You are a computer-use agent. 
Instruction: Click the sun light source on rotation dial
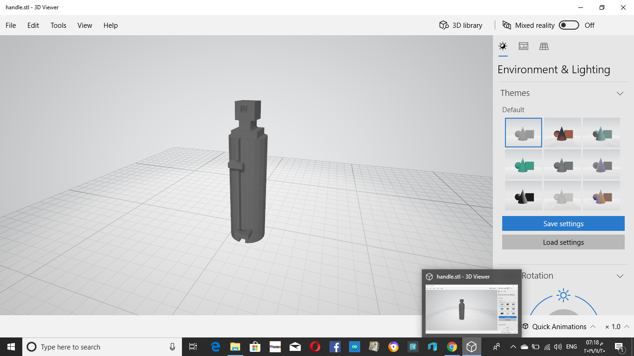[563, 295]
